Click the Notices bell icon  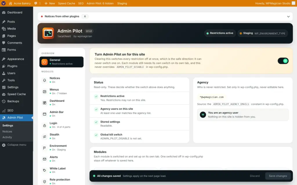[44, 80]
